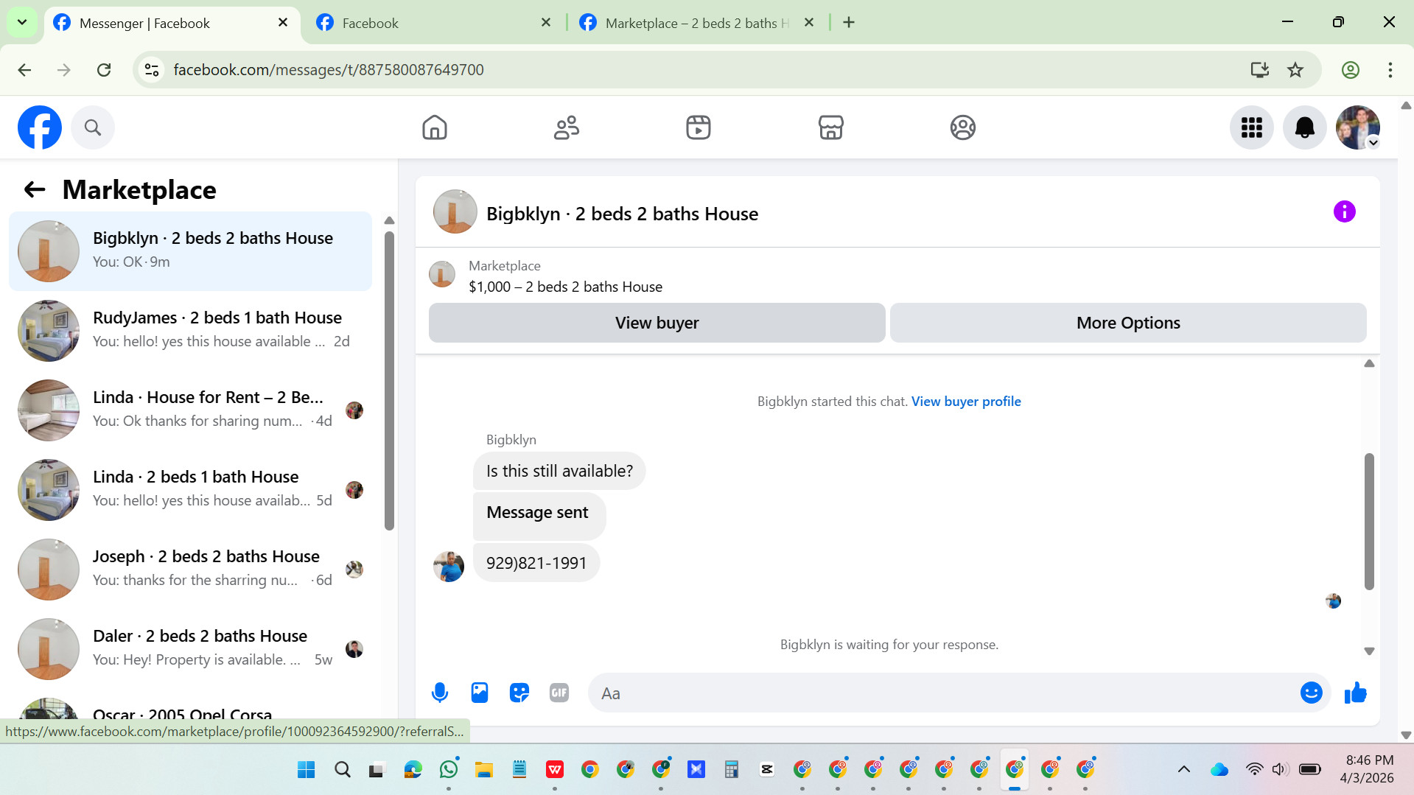The height and width of the screenshot is (795, 1414).
Task: Switch to the Facebook browser tab
Action: (433, 23)
